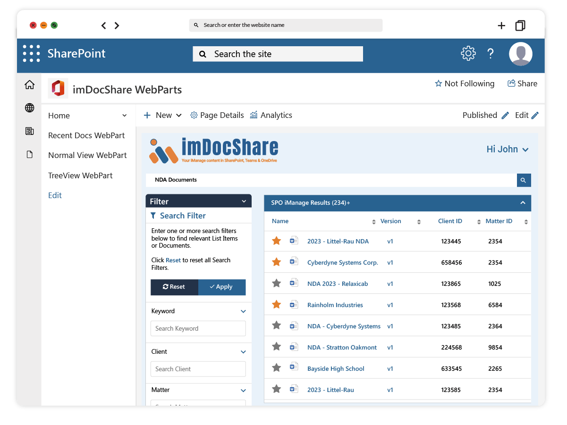Collapse the Matter filter section

coord(243,390)
